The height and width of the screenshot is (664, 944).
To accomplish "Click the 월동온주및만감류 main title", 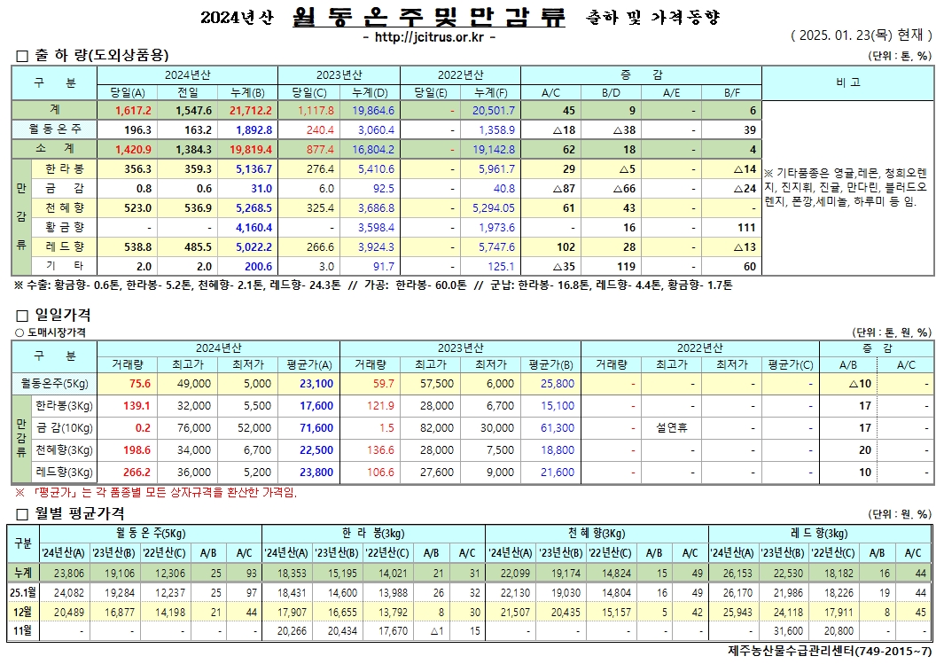I will click(428, 18).
